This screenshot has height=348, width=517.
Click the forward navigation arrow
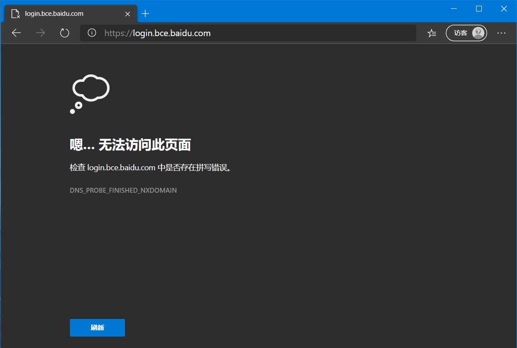(40, 33)
